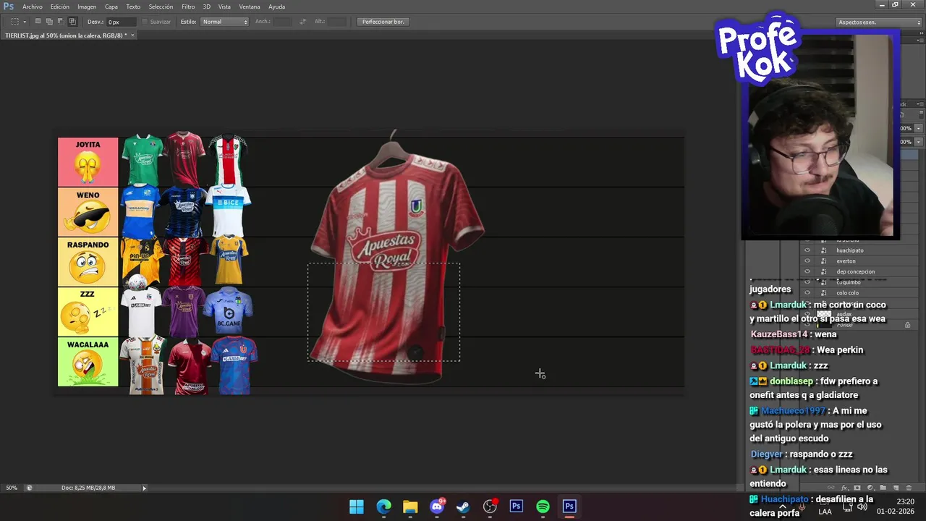
Task: Hide the everton layer
Action: click(x=807, y=261)
